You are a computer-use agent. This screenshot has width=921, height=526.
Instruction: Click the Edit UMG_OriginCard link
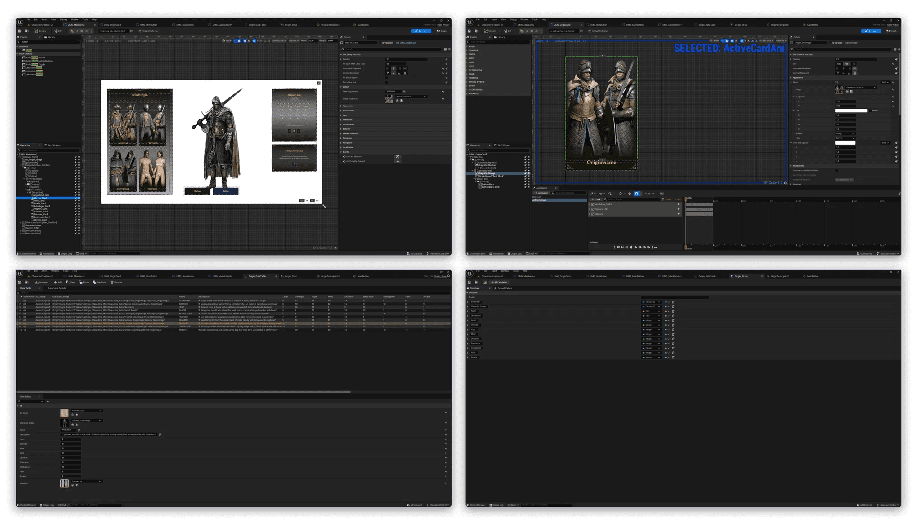pos(406,43)
